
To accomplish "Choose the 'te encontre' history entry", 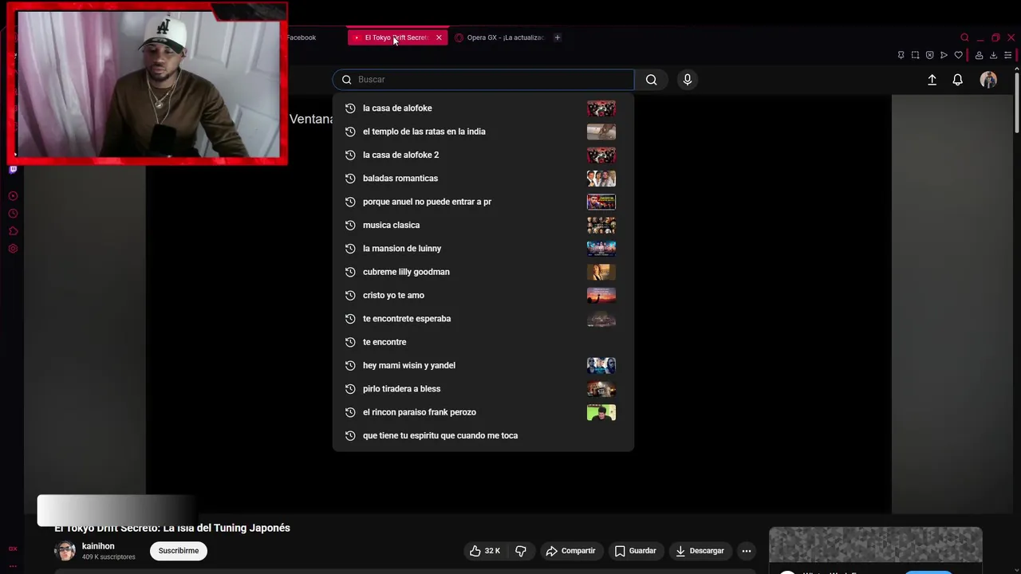I will click(x=483, y=342).
